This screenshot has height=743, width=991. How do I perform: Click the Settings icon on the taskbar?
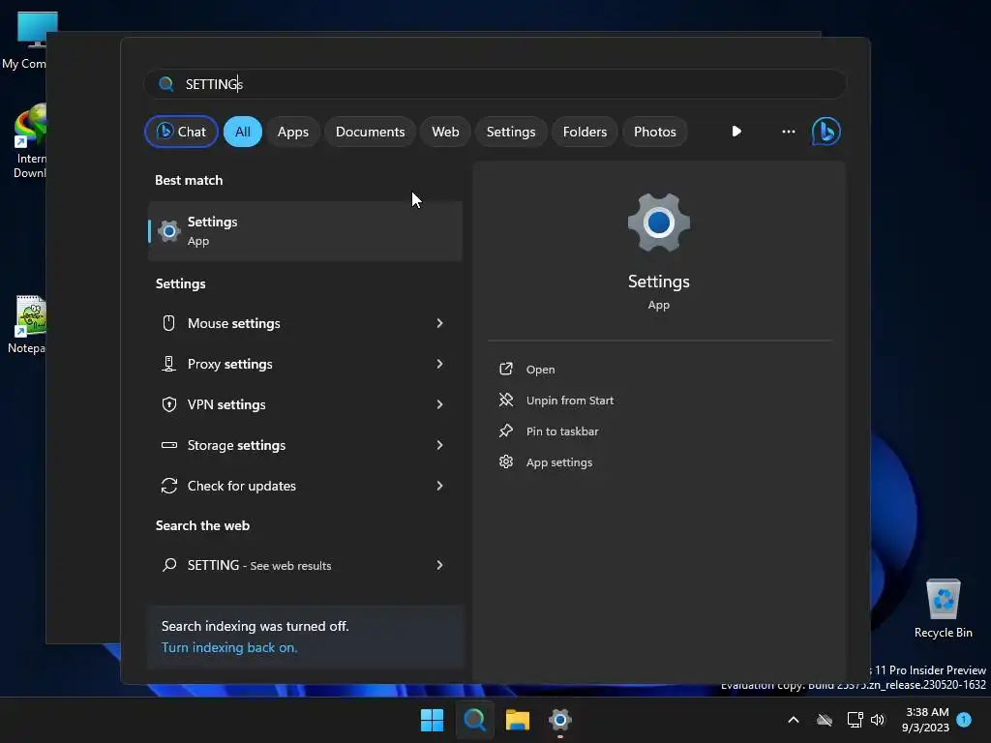click(560, 720)
